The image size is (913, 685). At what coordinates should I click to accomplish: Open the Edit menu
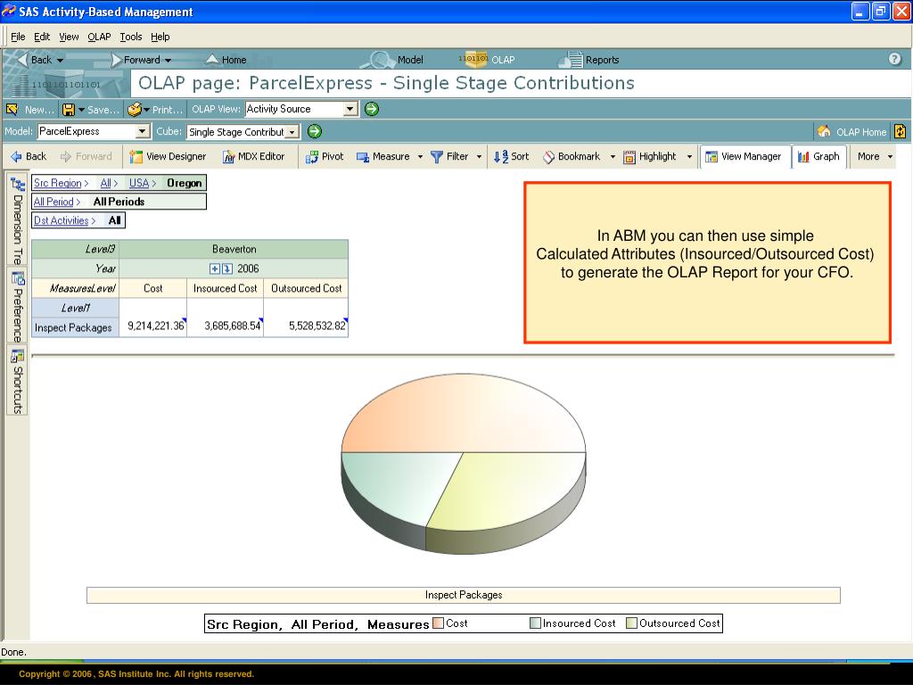[x=42, y=37]
